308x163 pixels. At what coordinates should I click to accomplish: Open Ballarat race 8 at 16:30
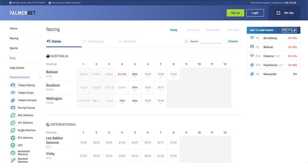coord(174,74)
